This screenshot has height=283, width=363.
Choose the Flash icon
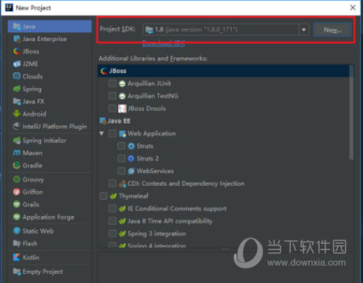(17, 243)
